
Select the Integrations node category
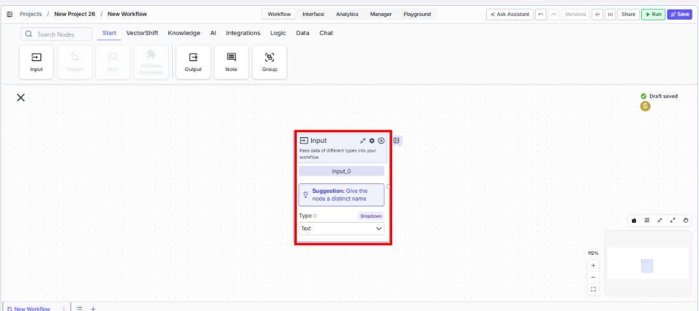(243, 33)
